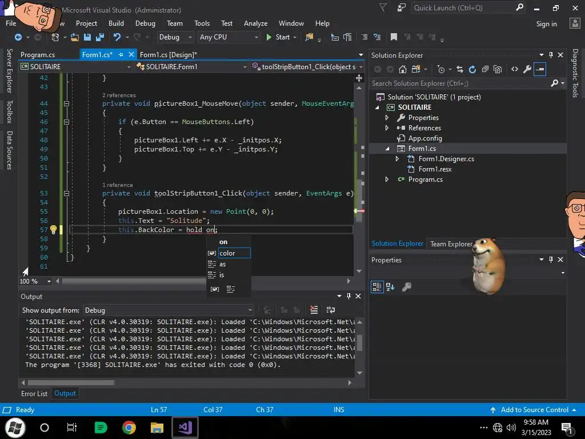The width and height of the screenshot is (585, 439).
Task: Toggle auto-hide pin on Properties panel
Action: pos(551,260)
